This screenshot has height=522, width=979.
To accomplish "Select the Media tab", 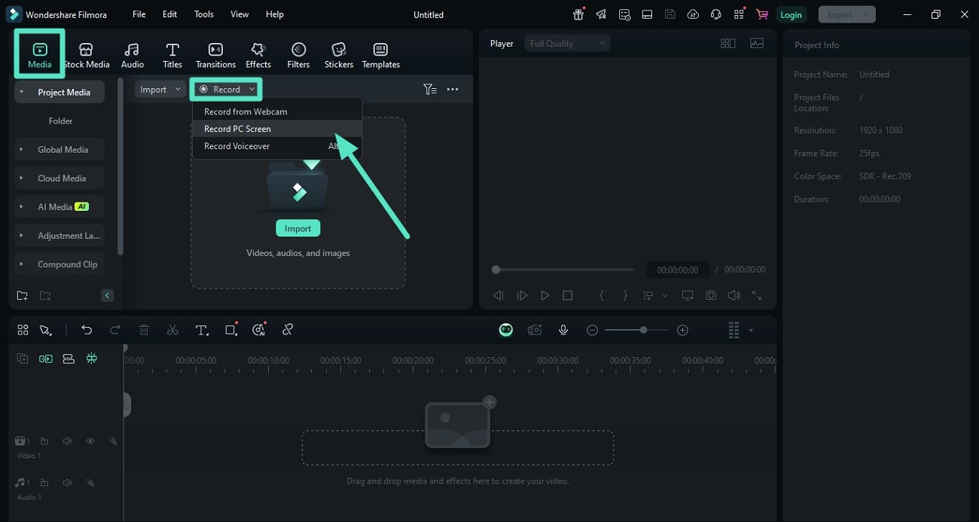I will coord(40,55).
